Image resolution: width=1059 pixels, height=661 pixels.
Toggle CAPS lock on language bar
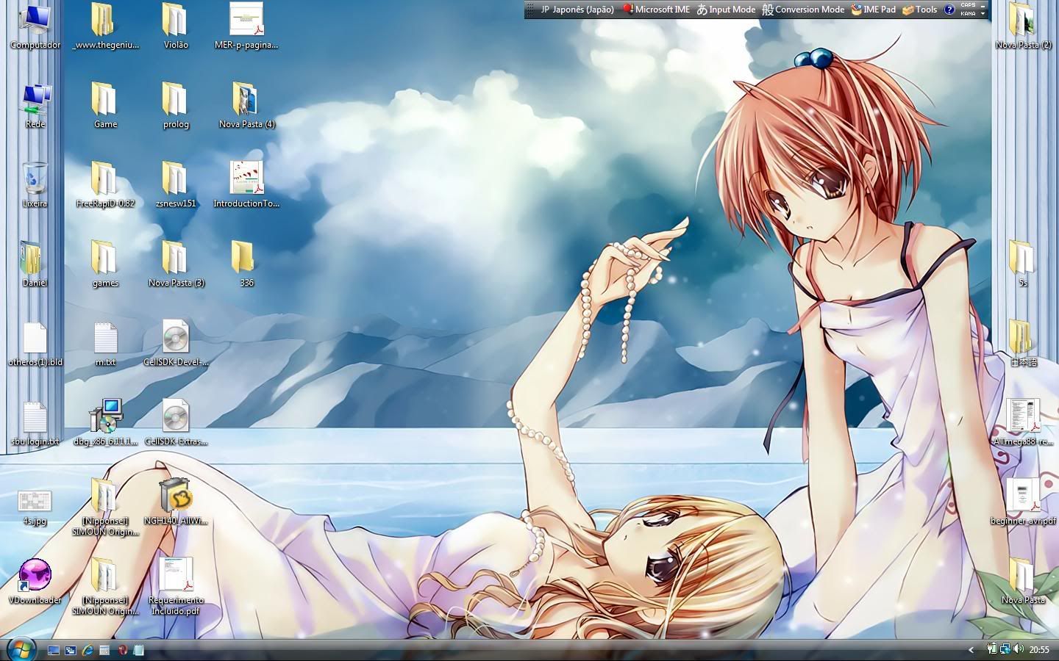(x=968, y=5)
